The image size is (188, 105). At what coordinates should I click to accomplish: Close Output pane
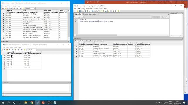(x=183, y=38)
